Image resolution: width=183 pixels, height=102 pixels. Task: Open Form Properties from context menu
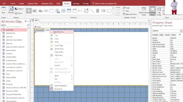pos(62,86)
